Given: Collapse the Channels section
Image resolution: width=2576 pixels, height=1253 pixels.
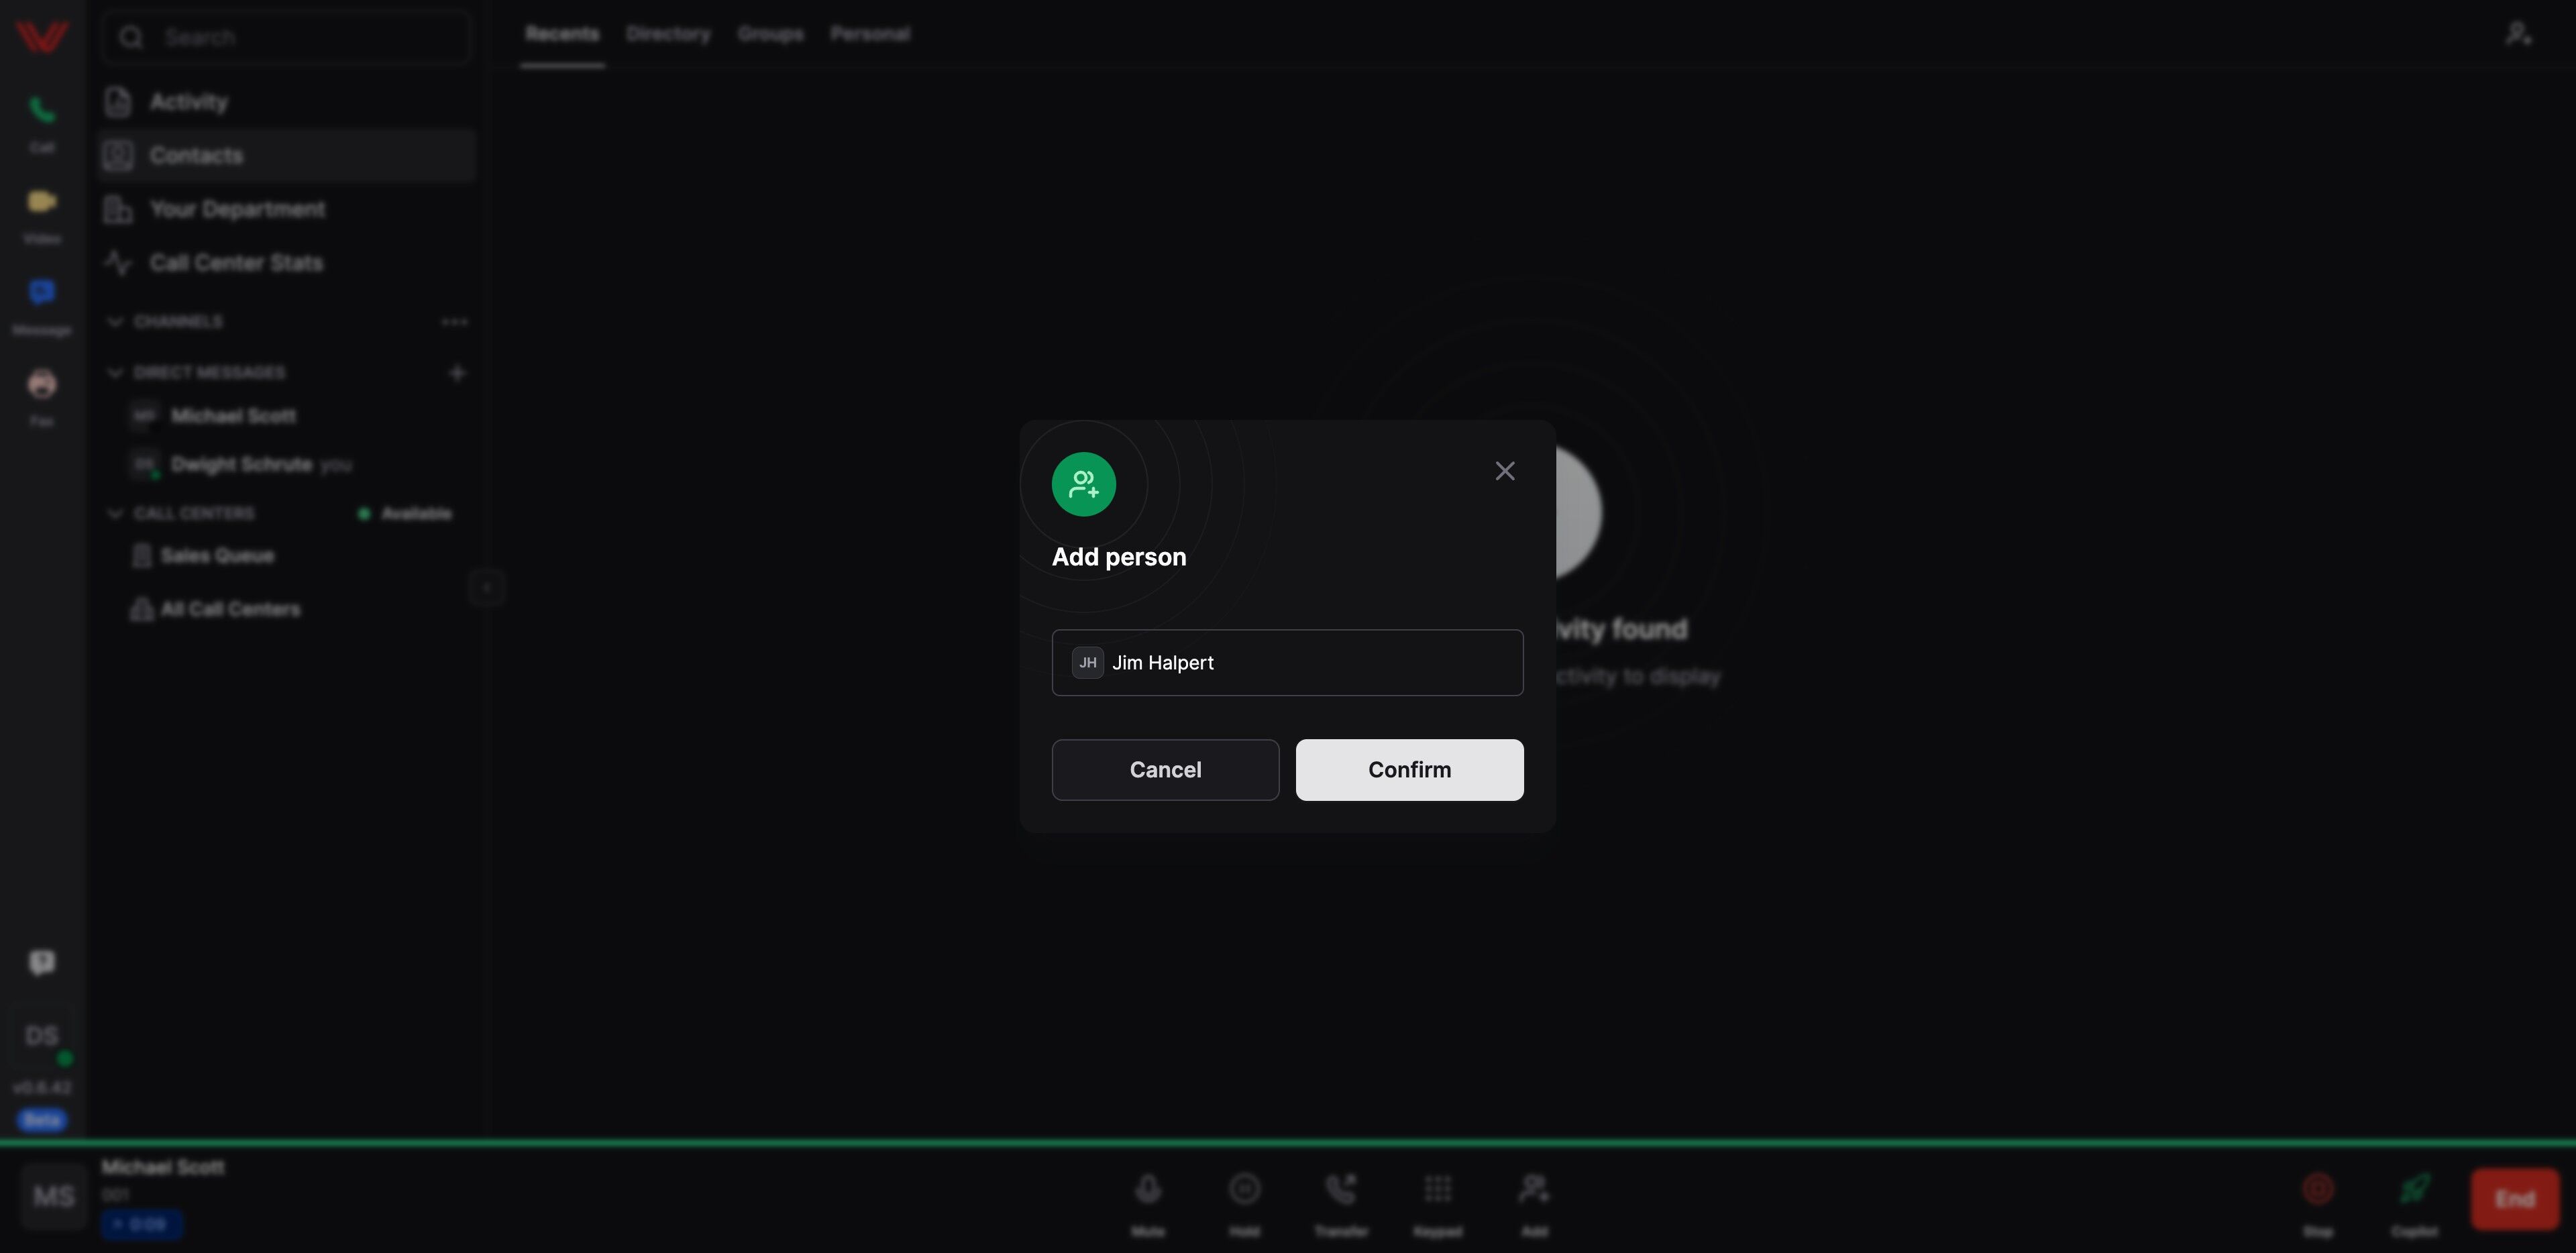Looking at the screenshot, I should (x=115, y=322).
